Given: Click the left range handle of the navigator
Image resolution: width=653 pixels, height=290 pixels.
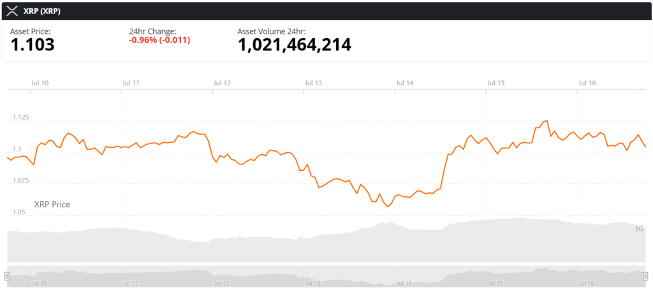Looking at the screenshot, I should coord(6,275).
